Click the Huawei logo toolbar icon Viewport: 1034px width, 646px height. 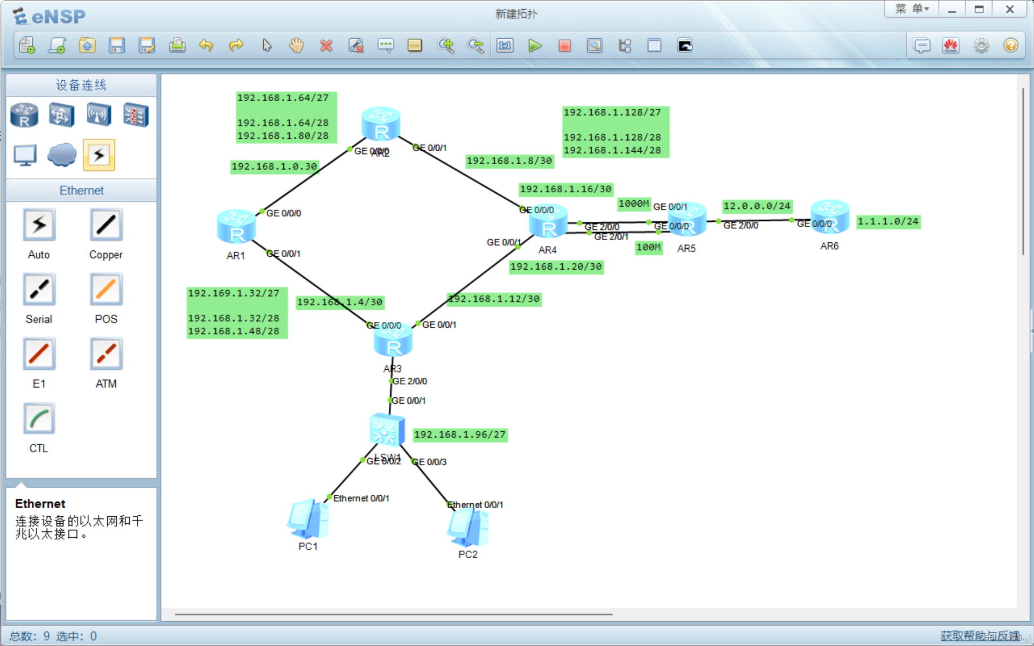point(951,46)
